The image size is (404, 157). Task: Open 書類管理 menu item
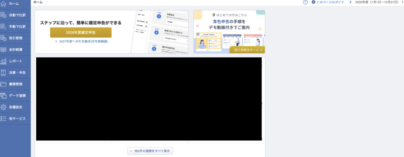coord(15,84)
